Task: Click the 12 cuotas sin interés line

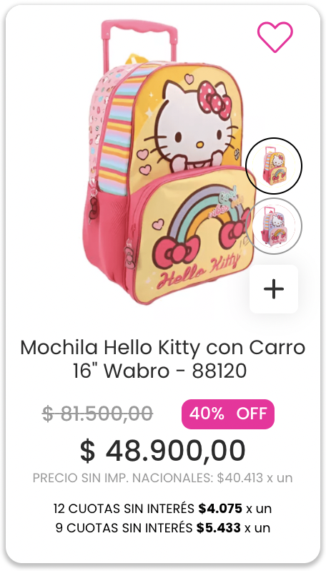Action: point(162,508)
